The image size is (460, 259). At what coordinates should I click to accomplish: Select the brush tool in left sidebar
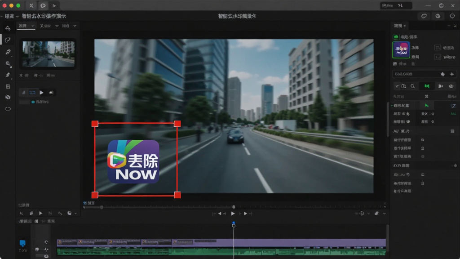pos(8,52)
